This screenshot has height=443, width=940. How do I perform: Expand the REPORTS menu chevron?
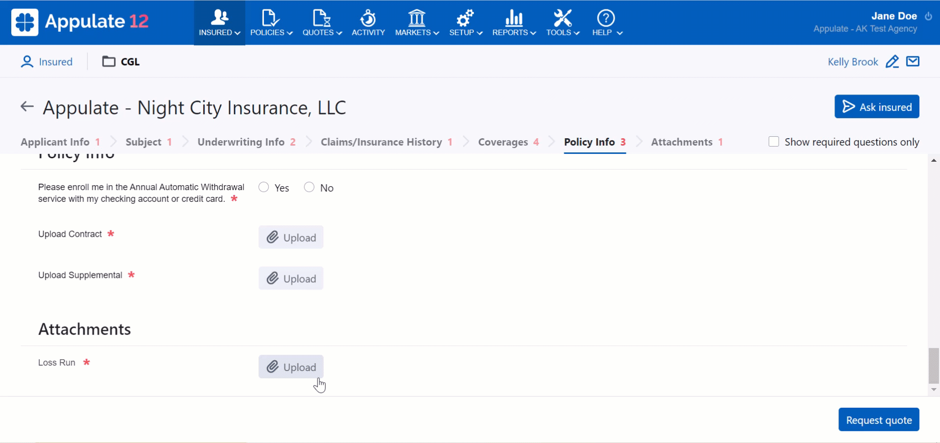point(533,33)
